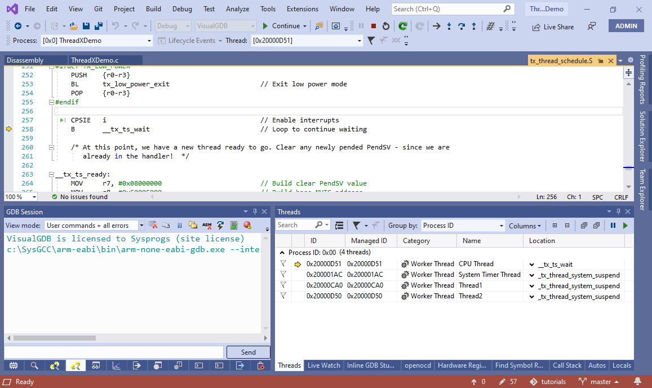Toggle call stack view in Threads toolbar
652x388 pixels.
(339, 225)
